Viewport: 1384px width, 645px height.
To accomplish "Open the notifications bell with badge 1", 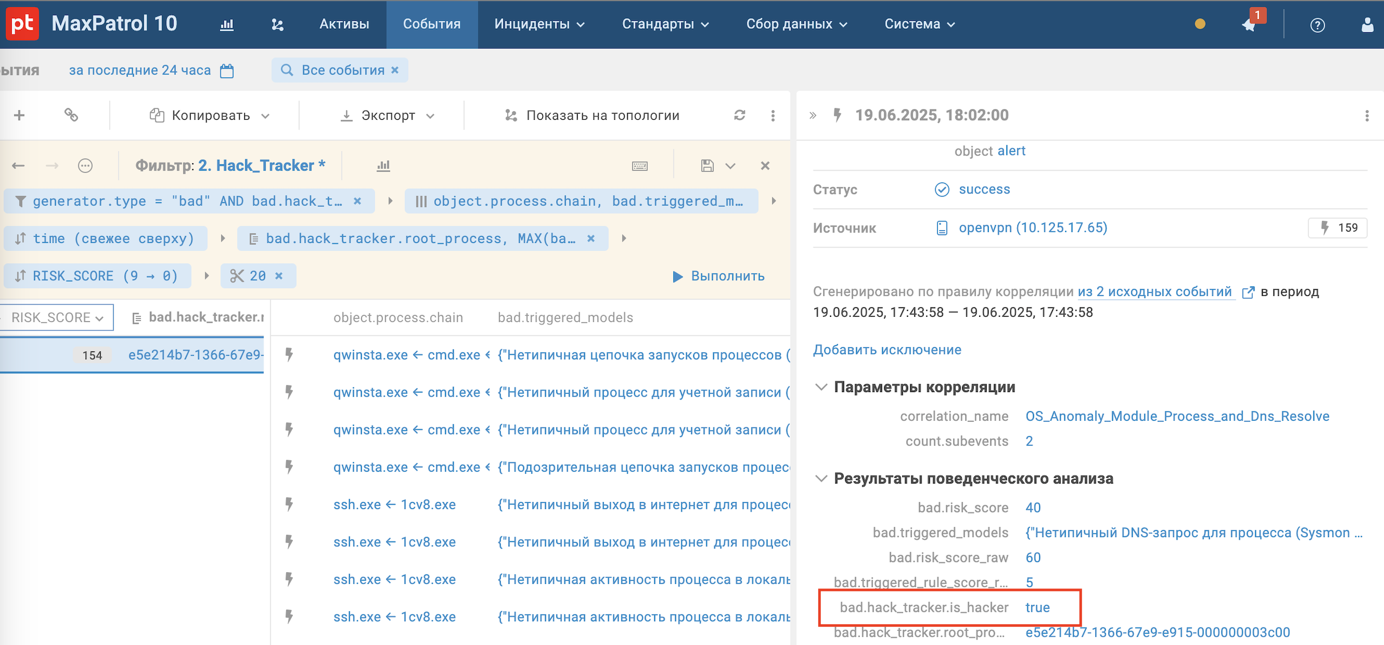I will [x=1249, y=24].
